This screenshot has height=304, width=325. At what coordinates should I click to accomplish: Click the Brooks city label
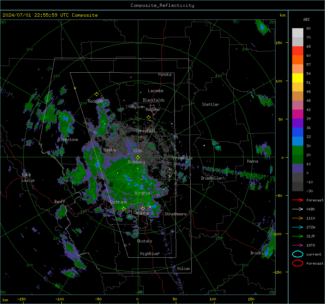click(257, 253)
